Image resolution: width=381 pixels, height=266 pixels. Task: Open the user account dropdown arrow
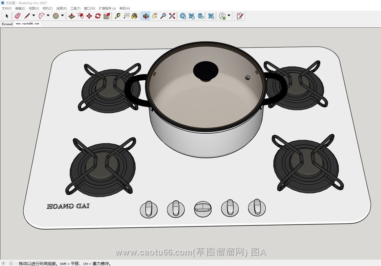229,16
